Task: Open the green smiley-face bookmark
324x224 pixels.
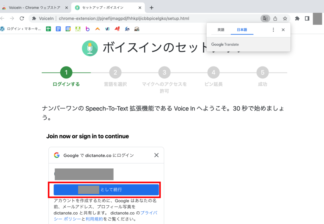Action: tap(78, 29)
